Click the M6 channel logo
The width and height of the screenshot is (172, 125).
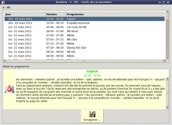(x=9, y=89)
